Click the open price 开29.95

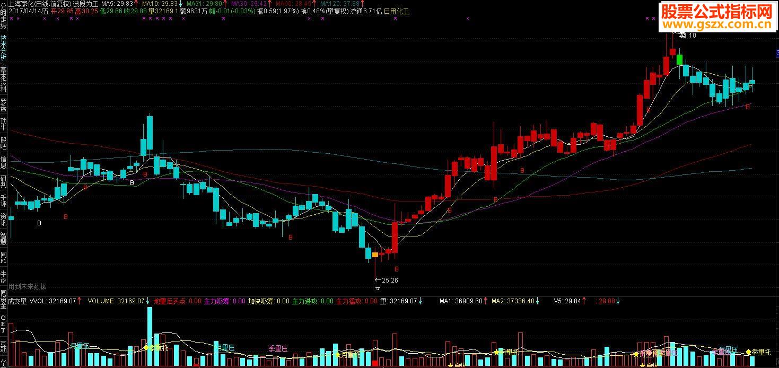click(62, 11)
